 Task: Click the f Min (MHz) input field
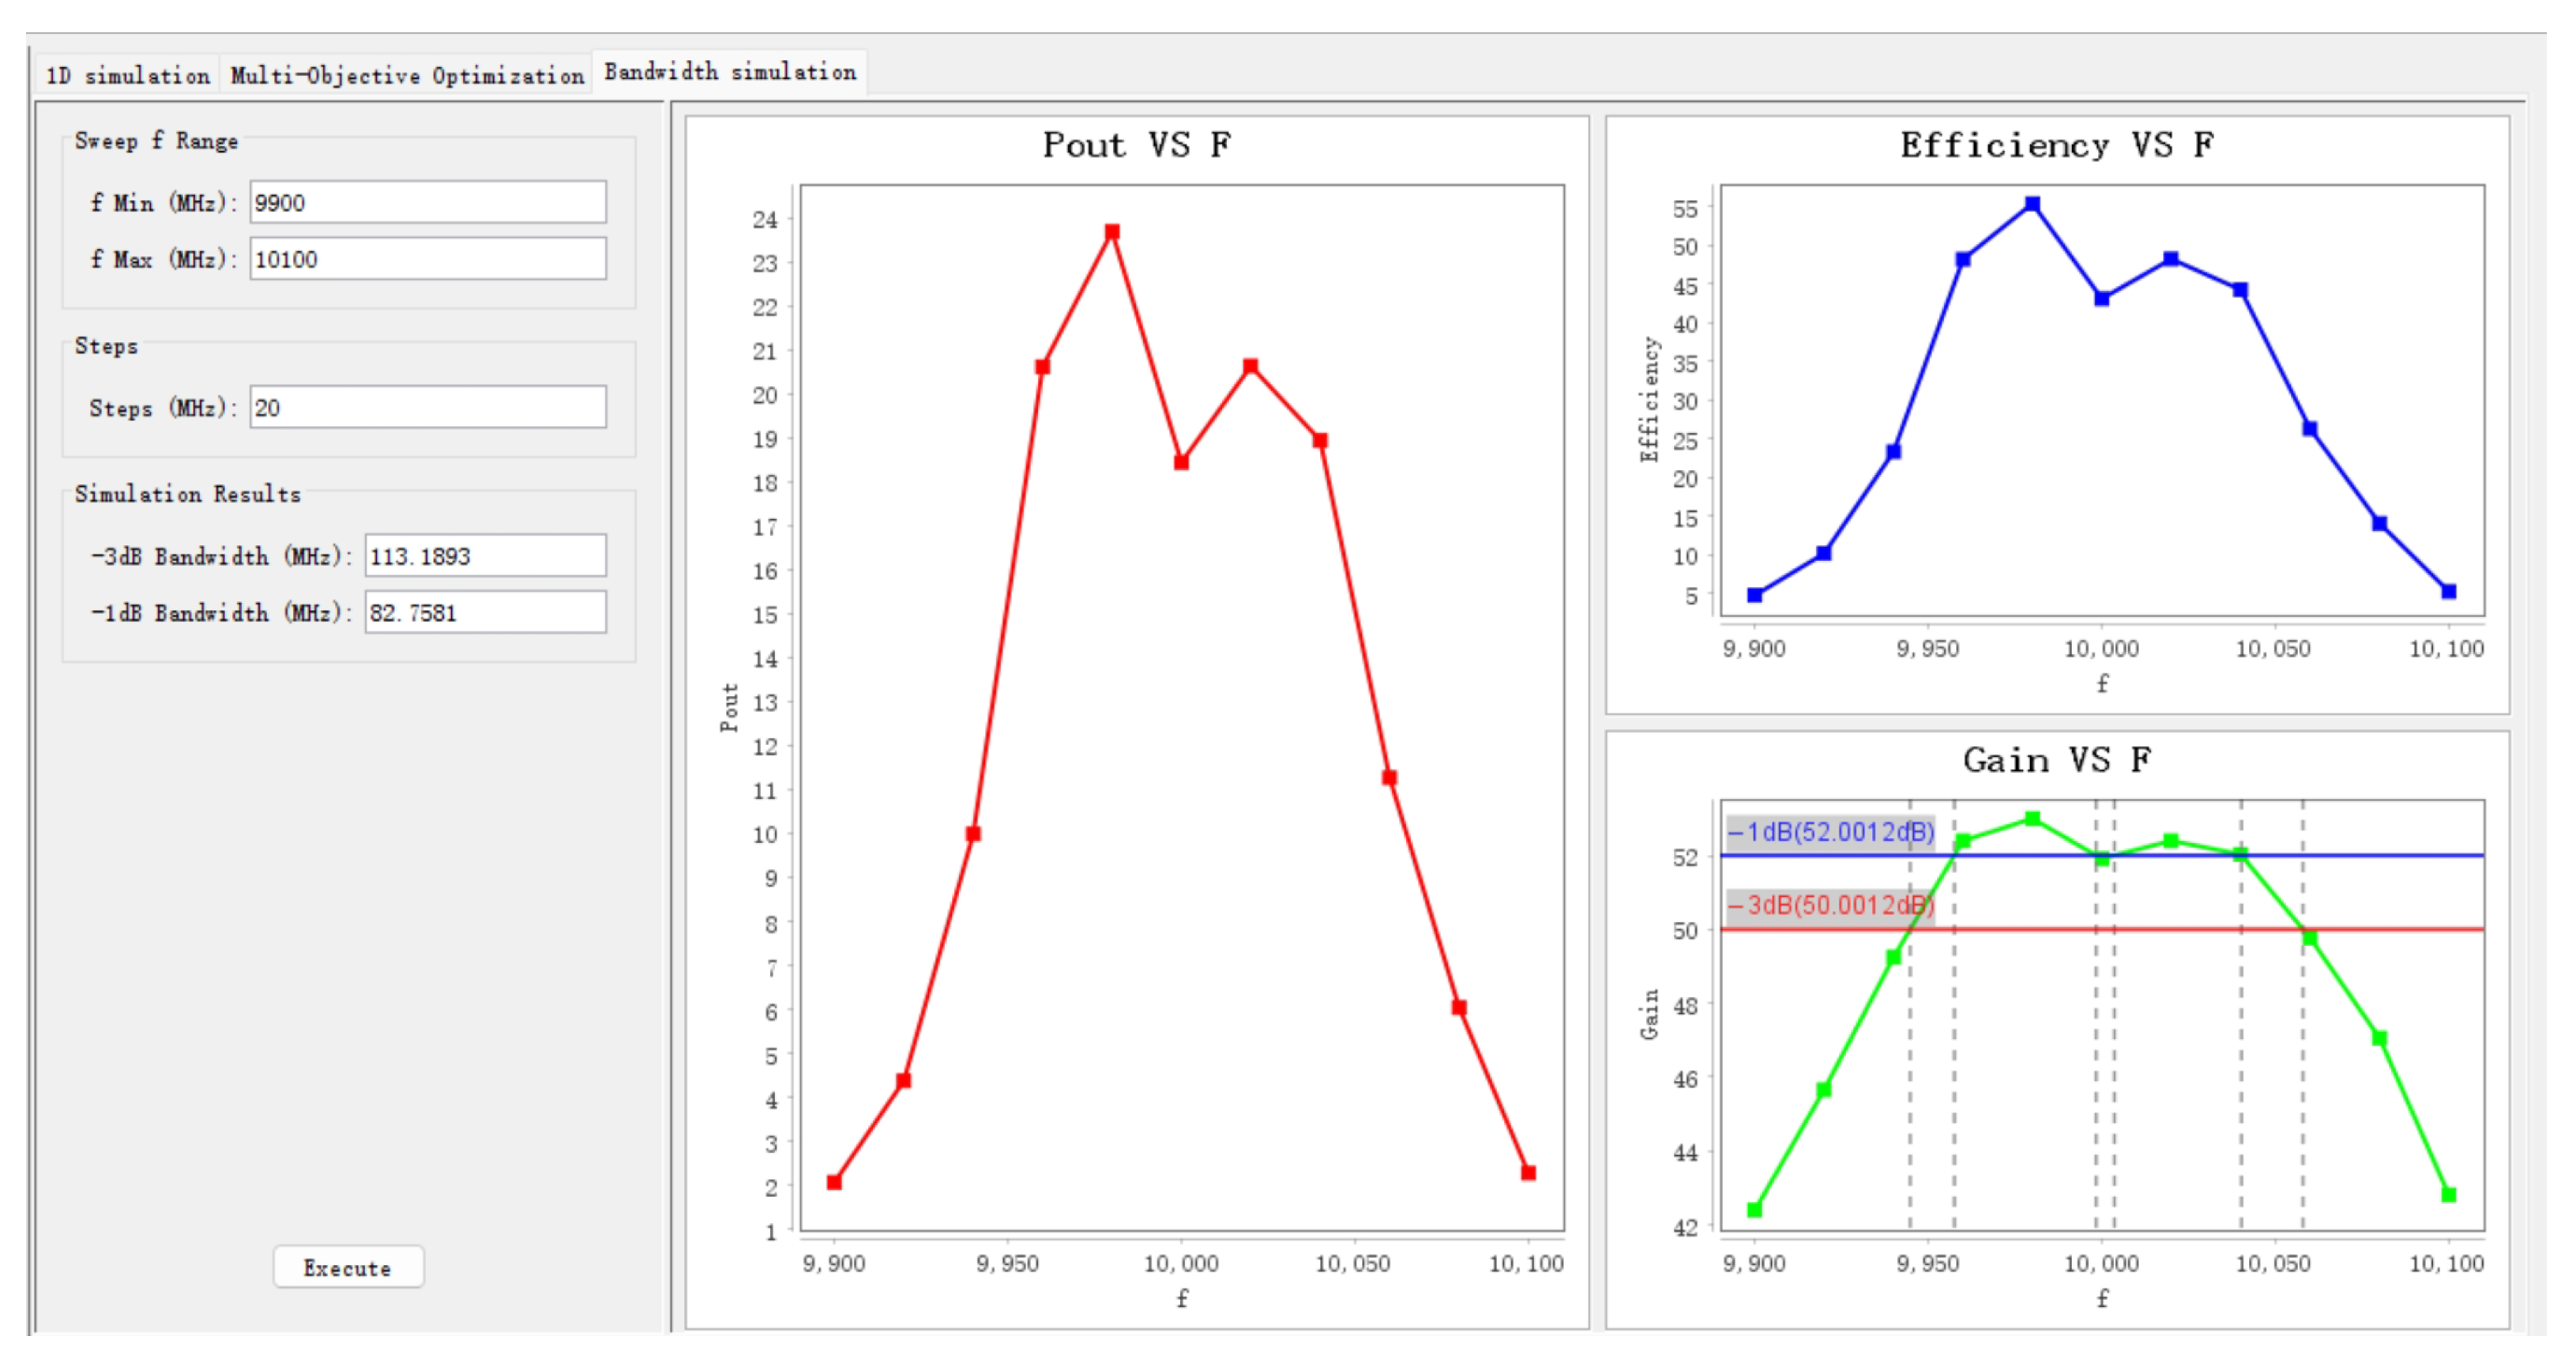tap(427, 203)
